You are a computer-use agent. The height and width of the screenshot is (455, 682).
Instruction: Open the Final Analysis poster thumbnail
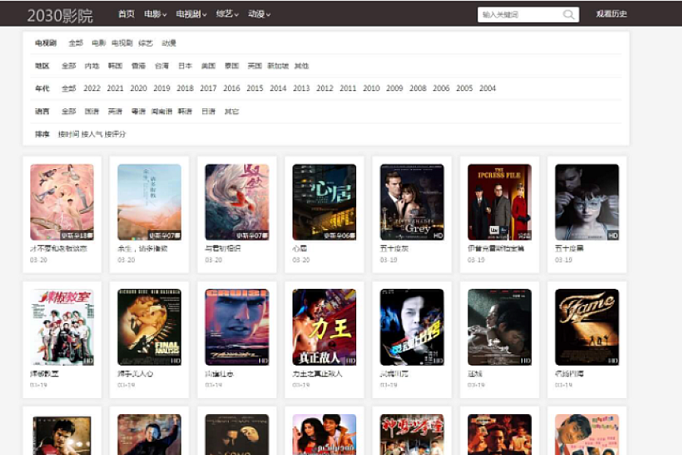[x=149, y=327]
